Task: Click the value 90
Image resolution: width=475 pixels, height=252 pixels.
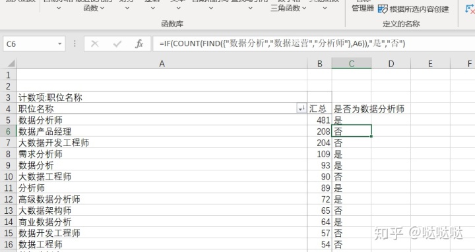Action: [326, 177]
